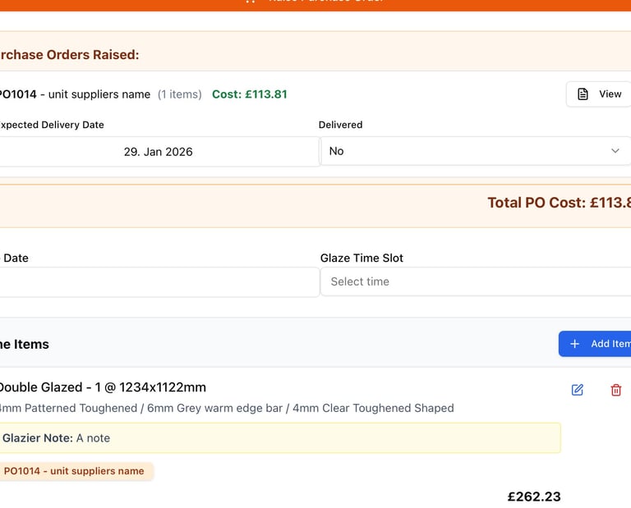Image resolution: width=631 pixels, height=508 pixels.
Task: Click the £262.23 line item price
Action: click(534, 497)
